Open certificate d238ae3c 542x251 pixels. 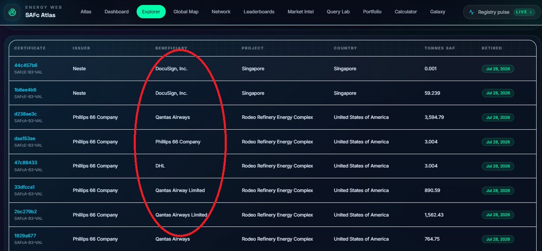(26, 114)
